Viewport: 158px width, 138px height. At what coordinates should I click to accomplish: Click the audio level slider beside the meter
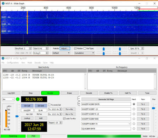pos(17,116)
